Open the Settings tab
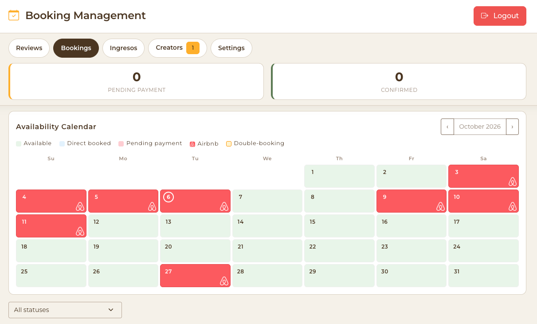This screenshot has height=324, width=537. tap(231, 48)
